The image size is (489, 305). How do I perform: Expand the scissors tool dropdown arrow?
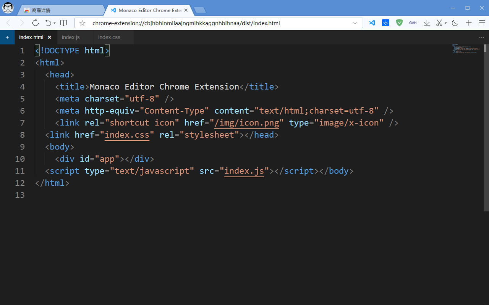[445, 23]
